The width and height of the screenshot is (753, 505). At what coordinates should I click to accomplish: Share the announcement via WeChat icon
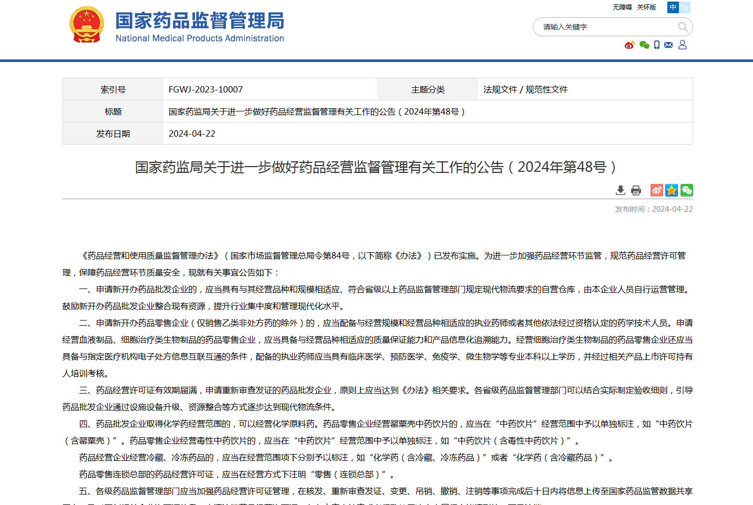click(687, 190)
